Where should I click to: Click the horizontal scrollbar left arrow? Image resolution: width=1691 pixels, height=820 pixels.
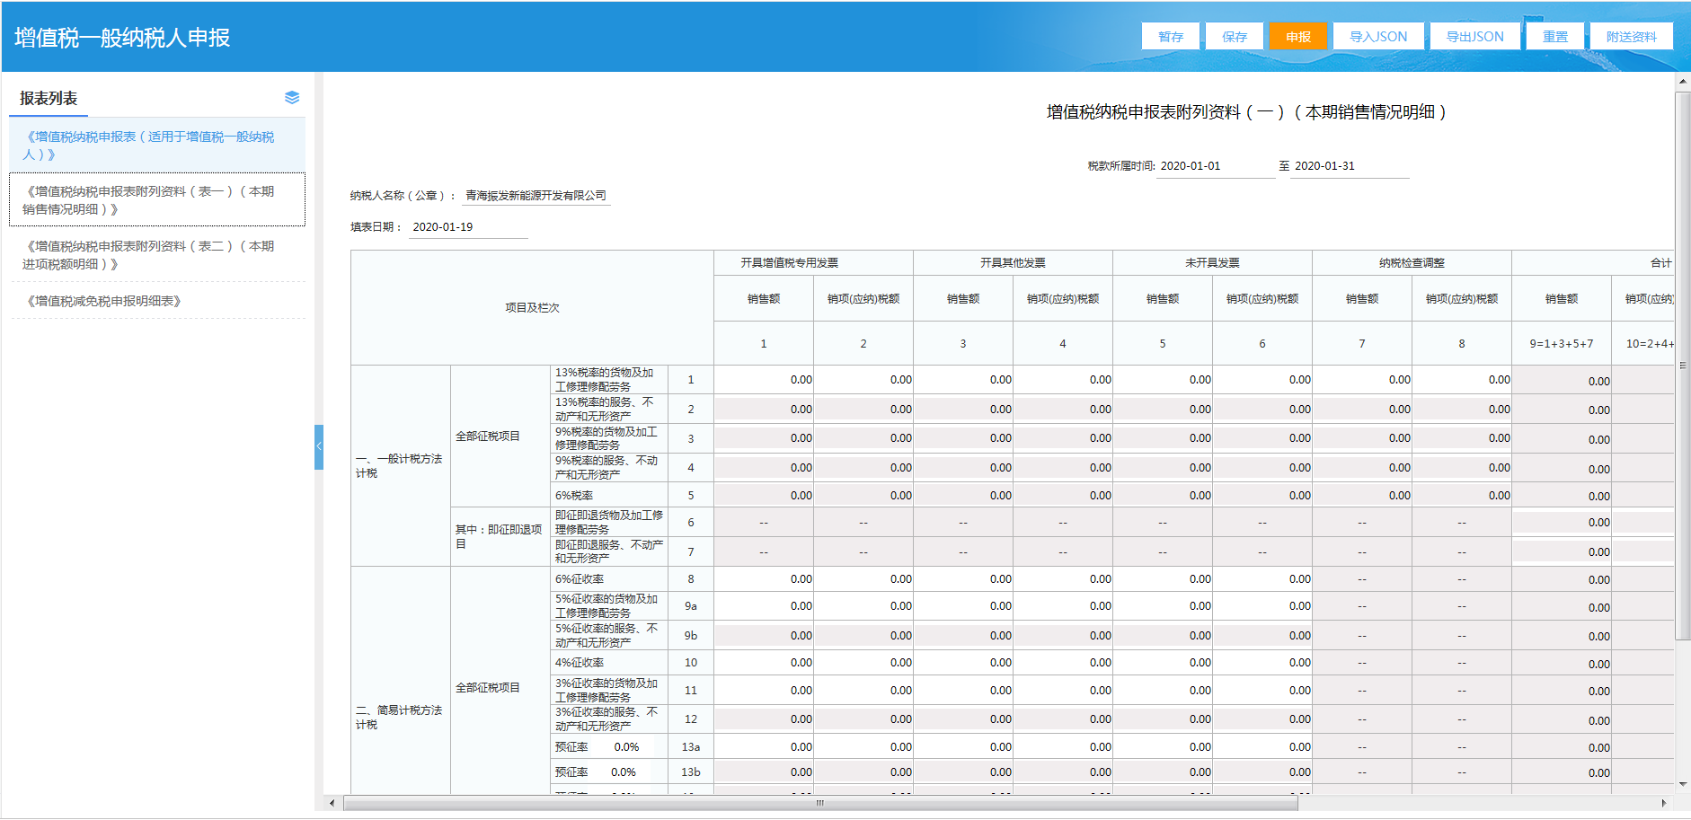click(332, 803)
